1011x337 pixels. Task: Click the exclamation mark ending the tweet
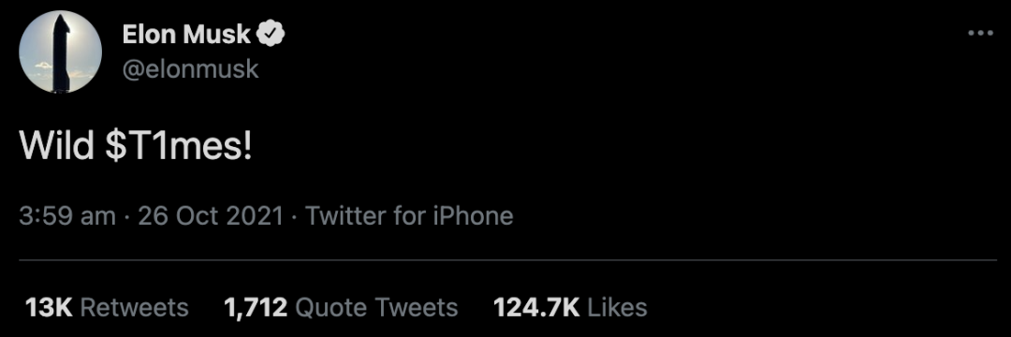point(243,148)
